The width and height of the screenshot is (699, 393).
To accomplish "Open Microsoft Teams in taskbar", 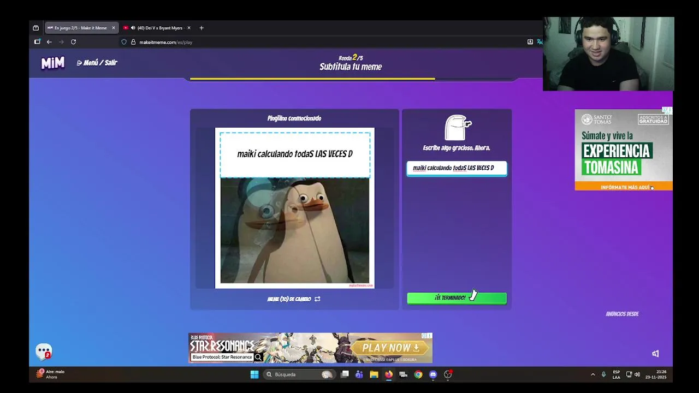I will [x=359, y=374].
